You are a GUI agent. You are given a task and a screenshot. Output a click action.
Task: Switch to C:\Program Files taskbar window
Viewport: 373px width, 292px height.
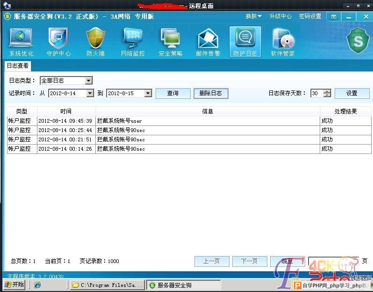click(x=108, y=285)
